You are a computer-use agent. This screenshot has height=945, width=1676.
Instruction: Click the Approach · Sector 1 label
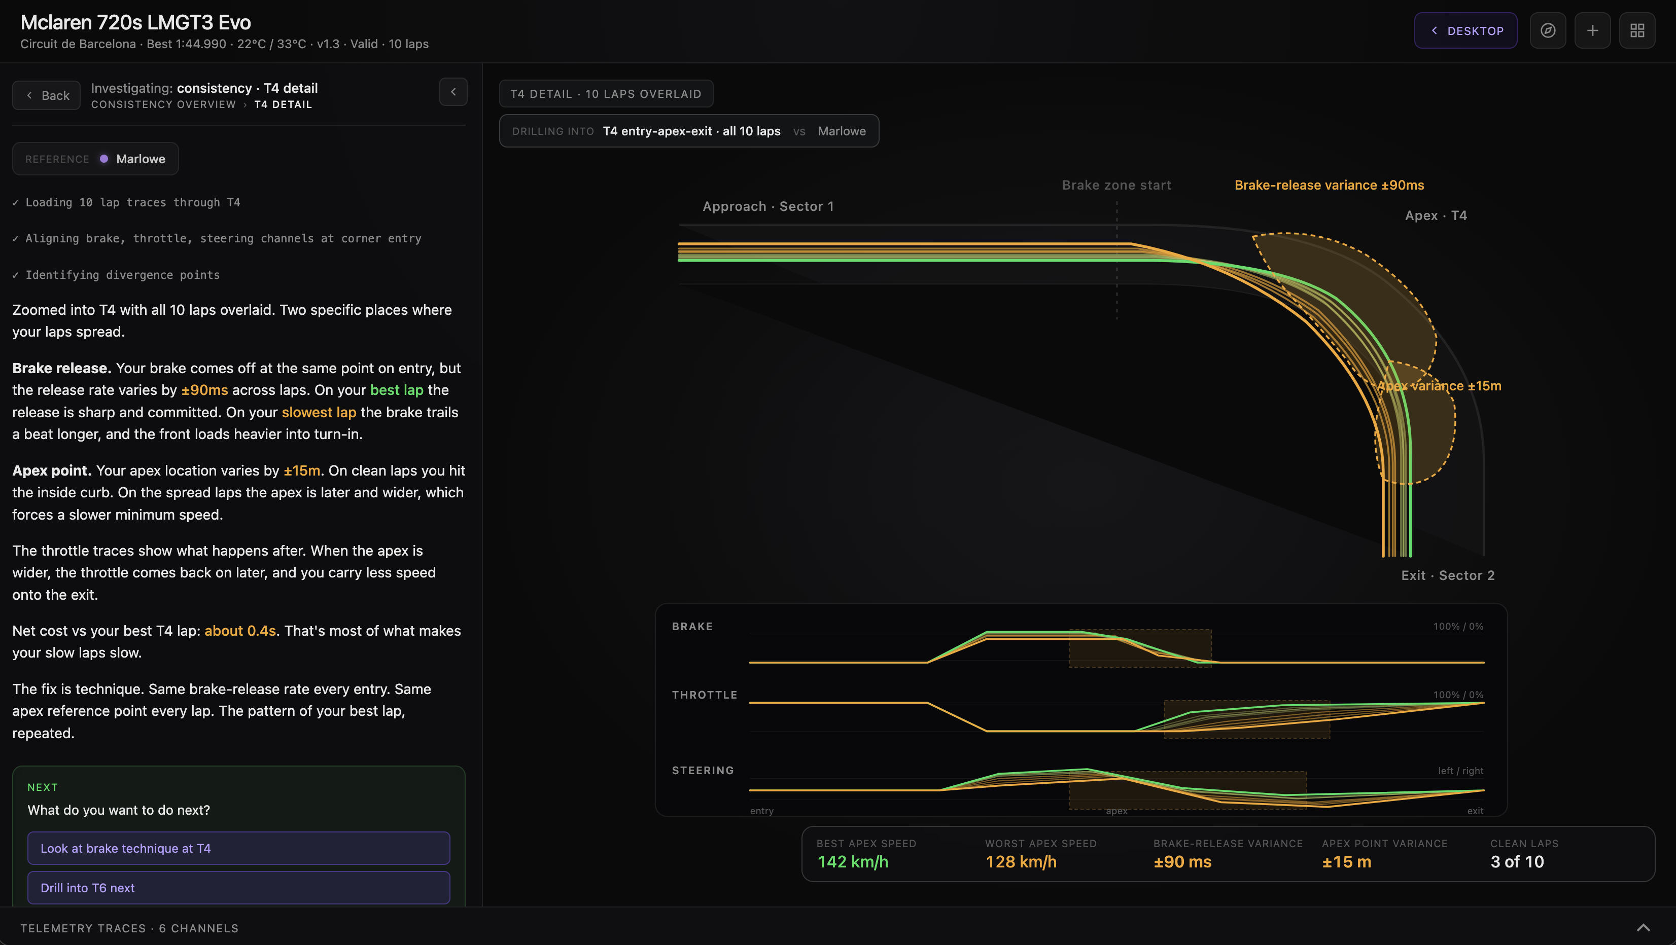tap(769, 206)
